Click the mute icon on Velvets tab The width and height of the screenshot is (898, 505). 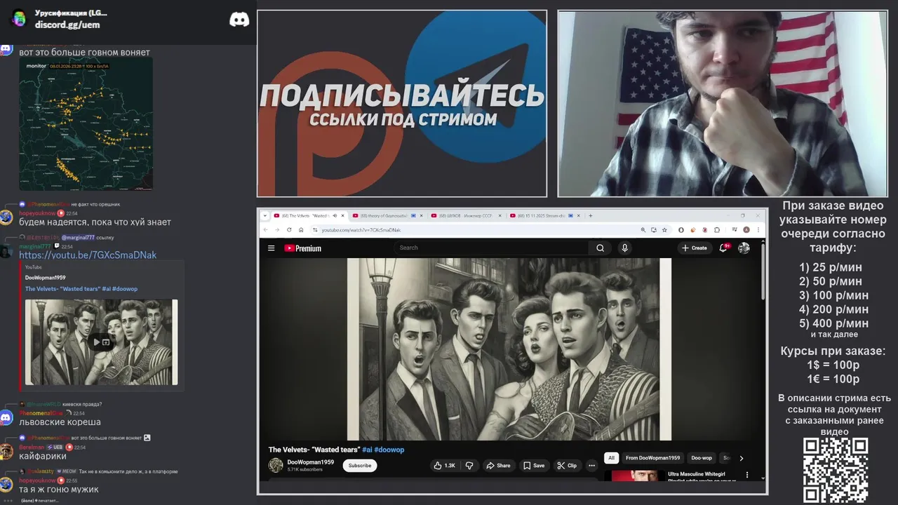coord(335,215)
